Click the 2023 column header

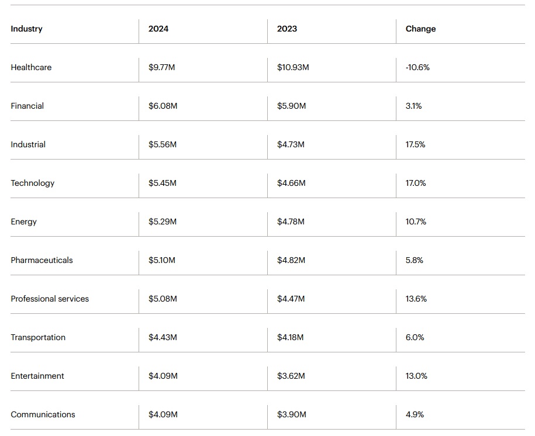point(287,29)
